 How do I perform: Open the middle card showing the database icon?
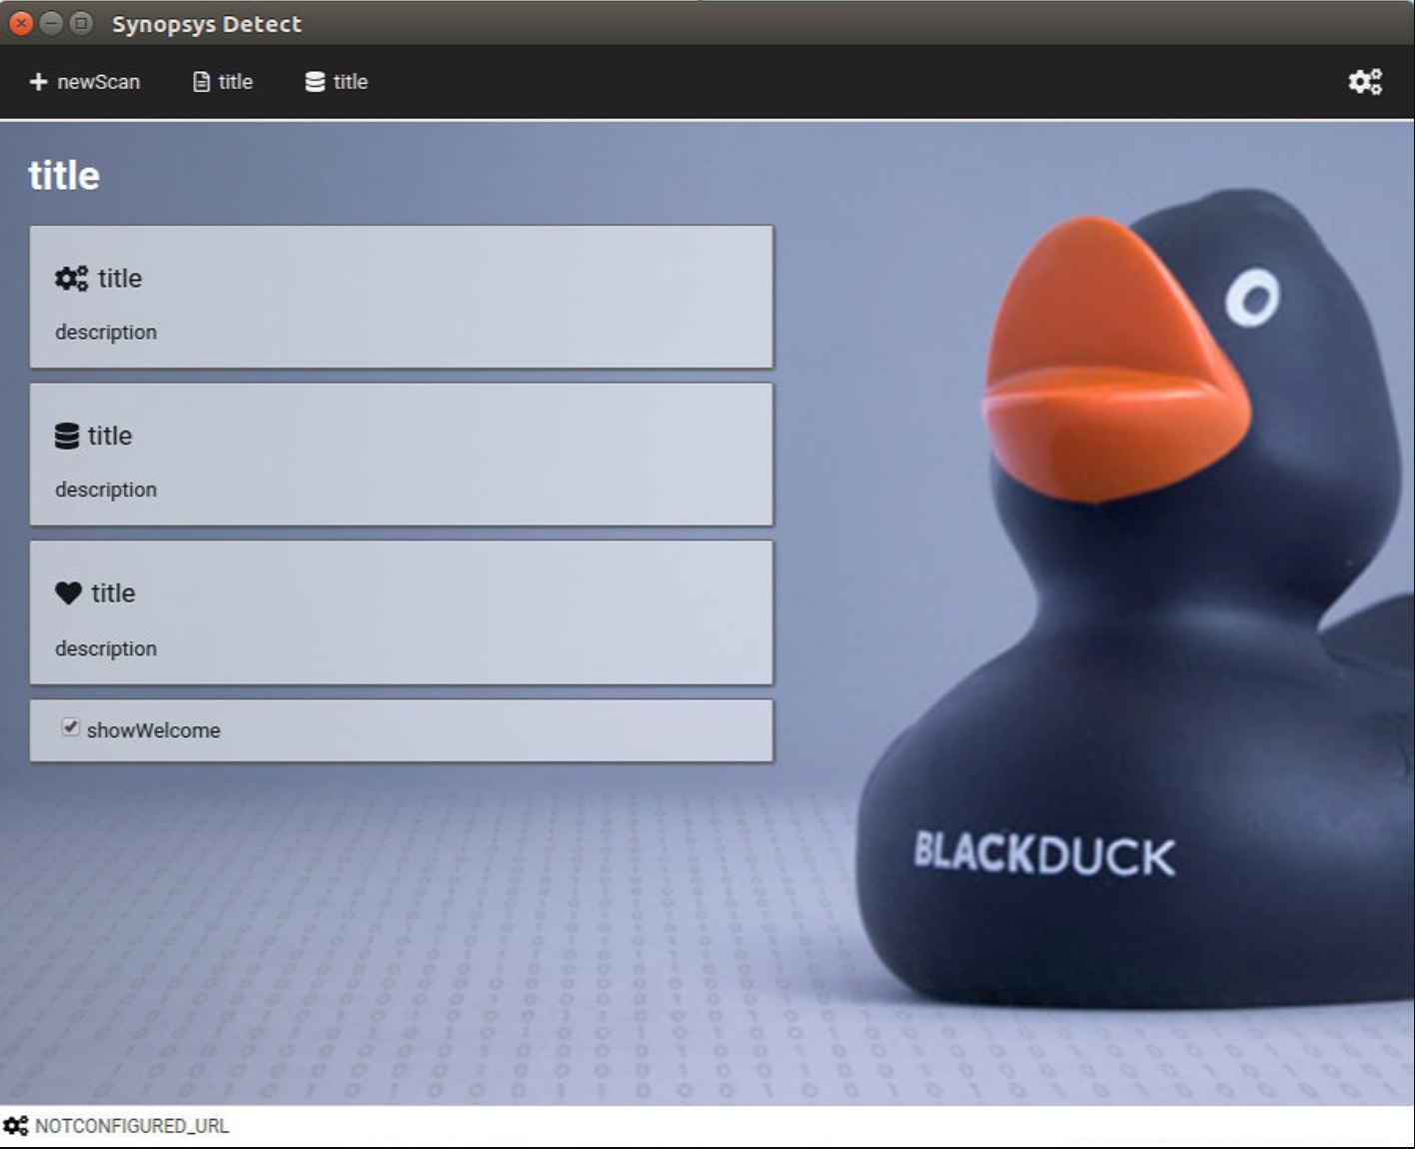[400, 453]
